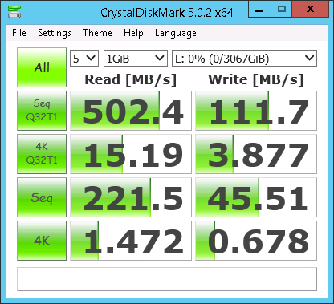Click the Seq write result 45.51
Screen dimensions: 334x304
point(256,197)
